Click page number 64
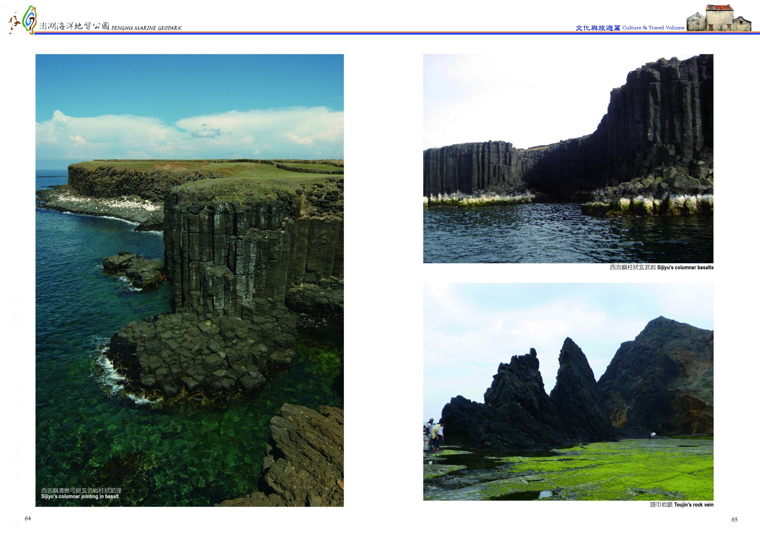760x537 pixels. [28, 519]
